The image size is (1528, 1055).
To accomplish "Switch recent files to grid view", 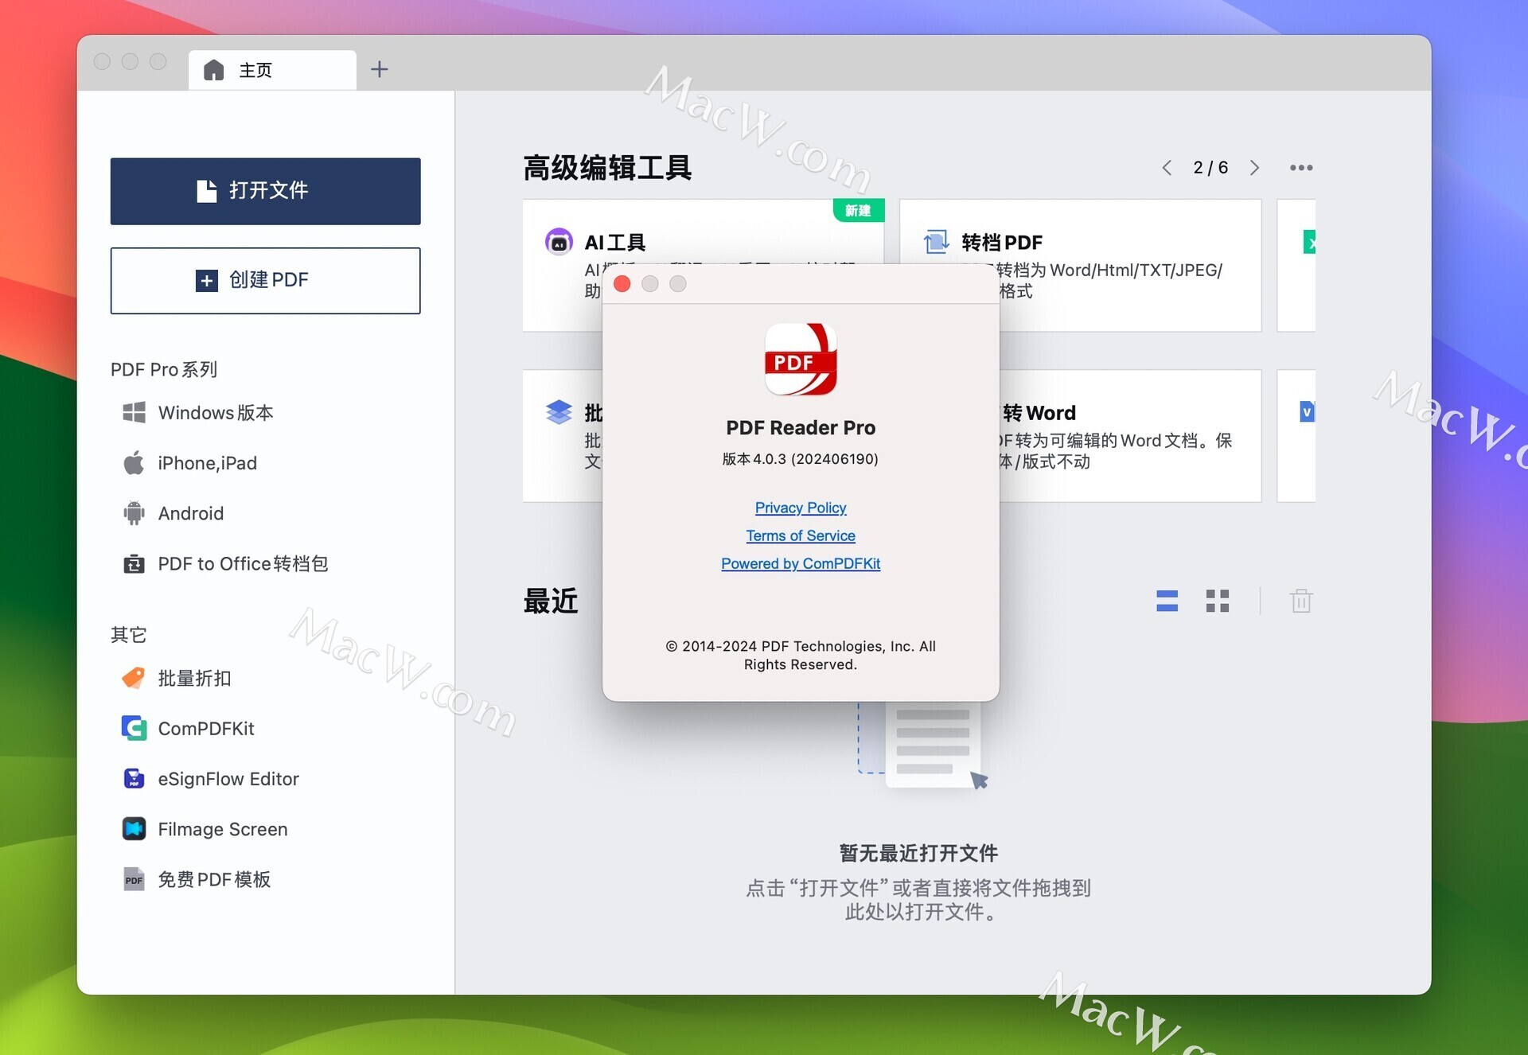I will (1217, 601).
